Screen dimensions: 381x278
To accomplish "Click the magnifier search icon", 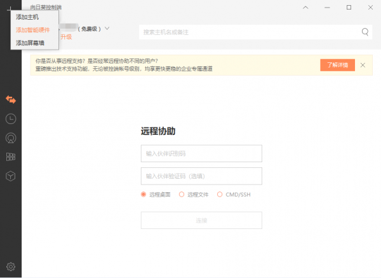I will click(x=365, y=32).
